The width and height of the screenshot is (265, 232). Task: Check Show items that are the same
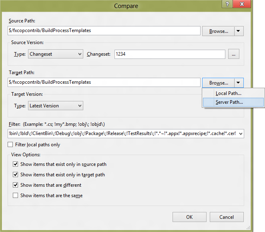click(x=15, y=196)
